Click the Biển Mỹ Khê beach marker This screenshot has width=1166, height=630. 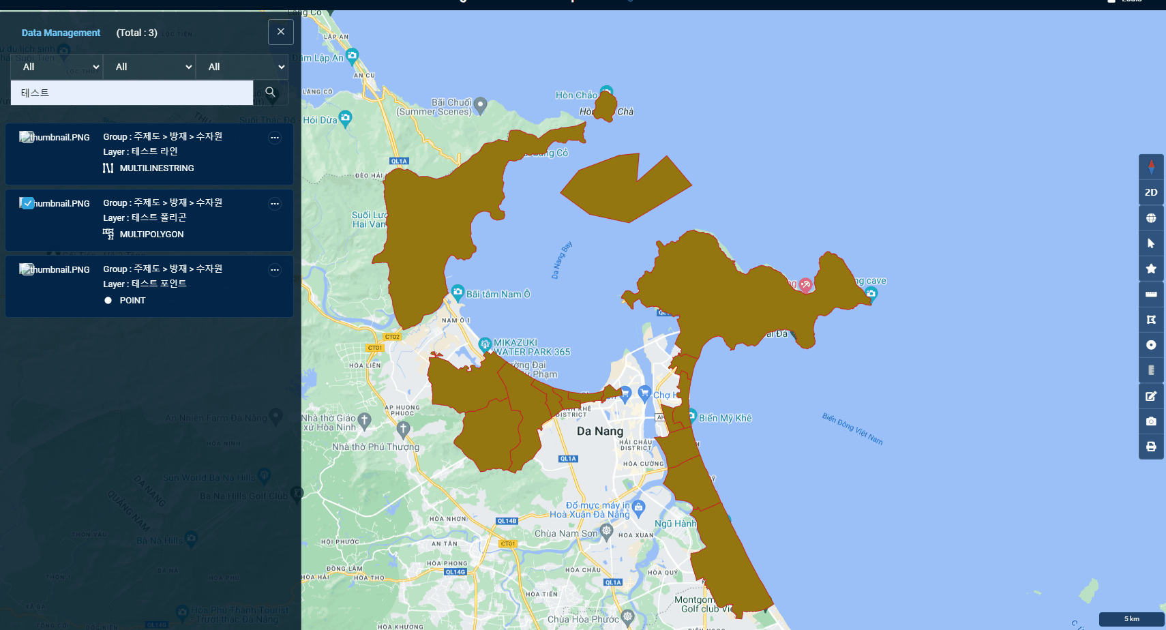point(691,416)
